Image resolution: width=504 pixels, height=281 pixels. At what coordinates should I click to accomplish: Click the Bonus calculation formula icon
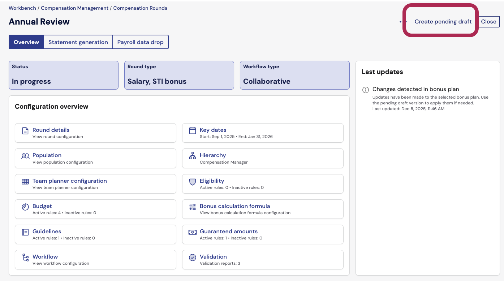point(193,207)
